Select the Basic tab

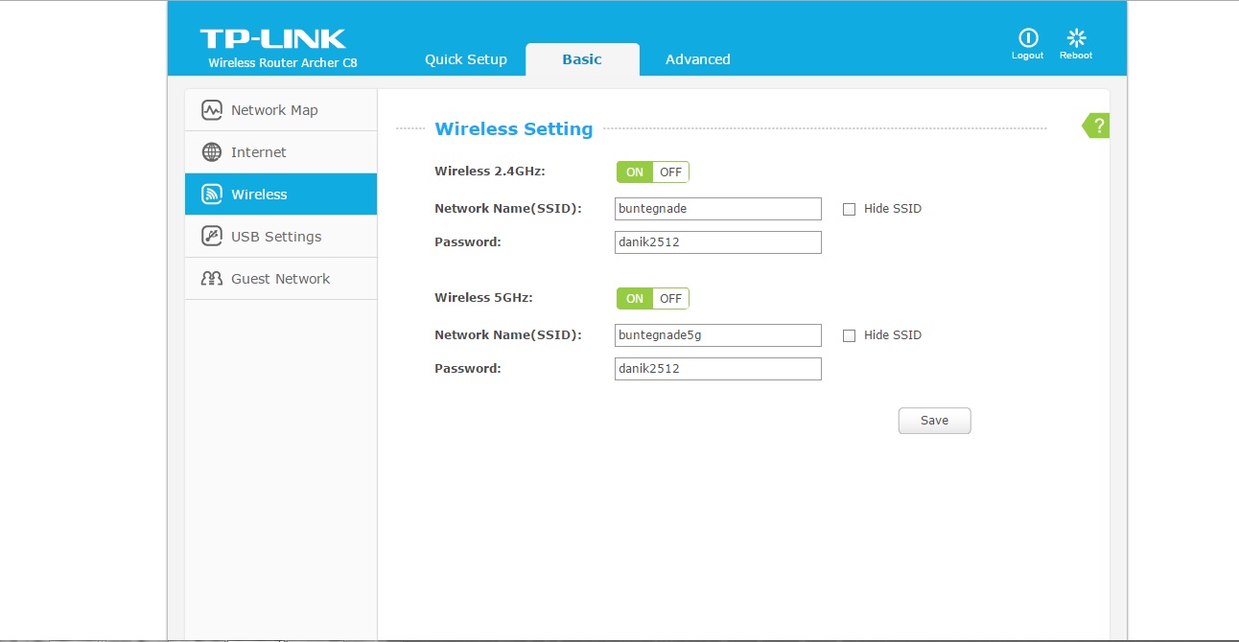tap(582, 59)
